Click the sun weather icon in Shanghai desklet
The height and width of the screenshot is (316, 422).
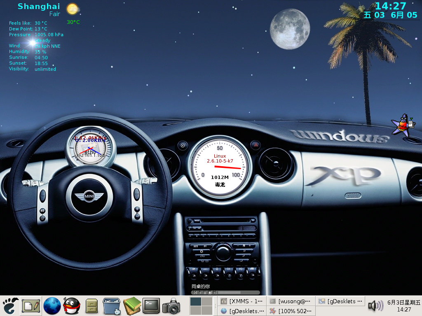[73, 9]
